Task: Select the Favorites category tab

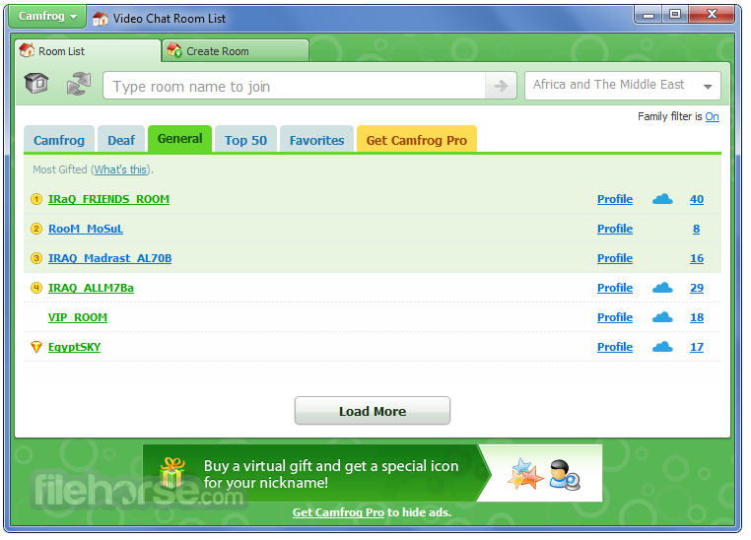Action: (316, 140)
